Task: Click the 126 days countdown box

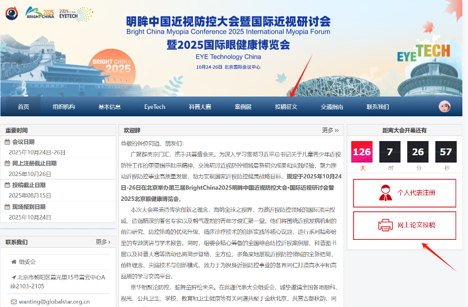Action: (362, 152)
